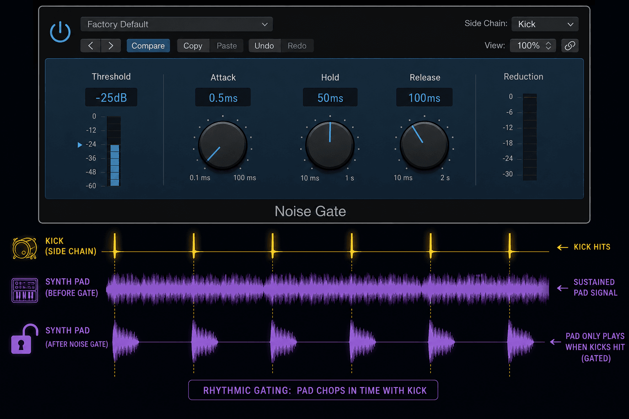Click the Release 2 s maximum label
The image size is (629, 419).
pyautogui.click(x=445, y=178)
